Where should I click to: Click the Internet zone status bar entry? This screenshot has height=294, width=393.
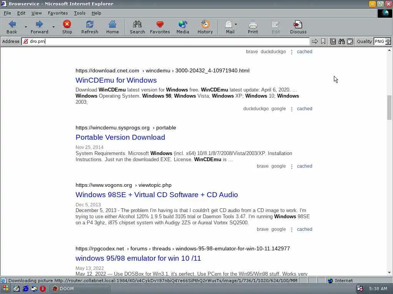pyautogui.click(x=340, y=281)
